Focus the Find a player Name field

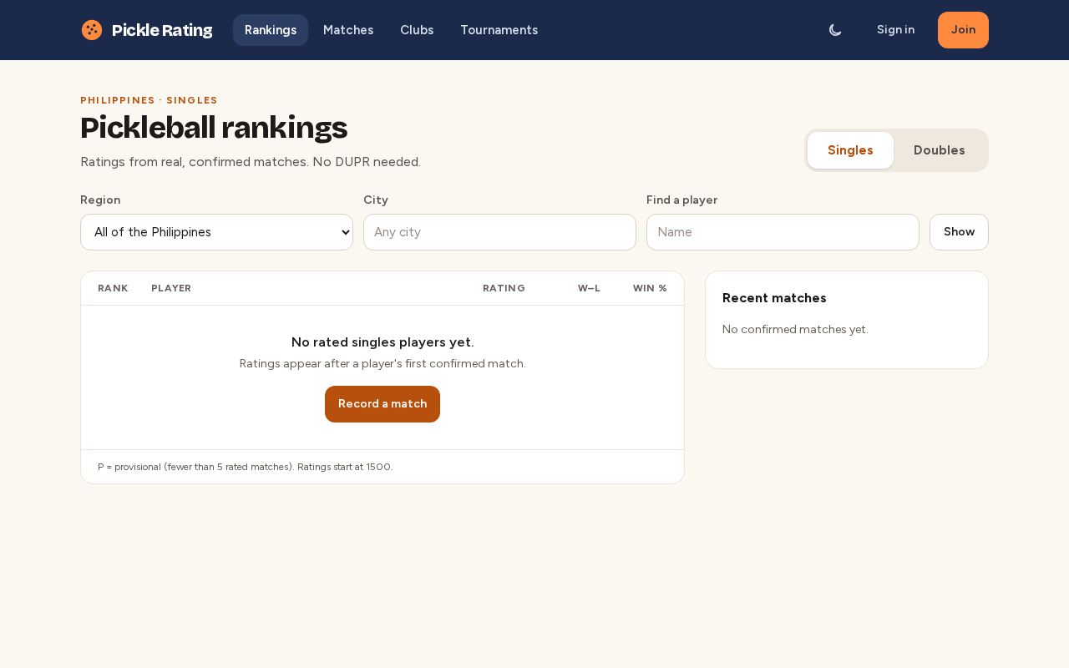783,232
